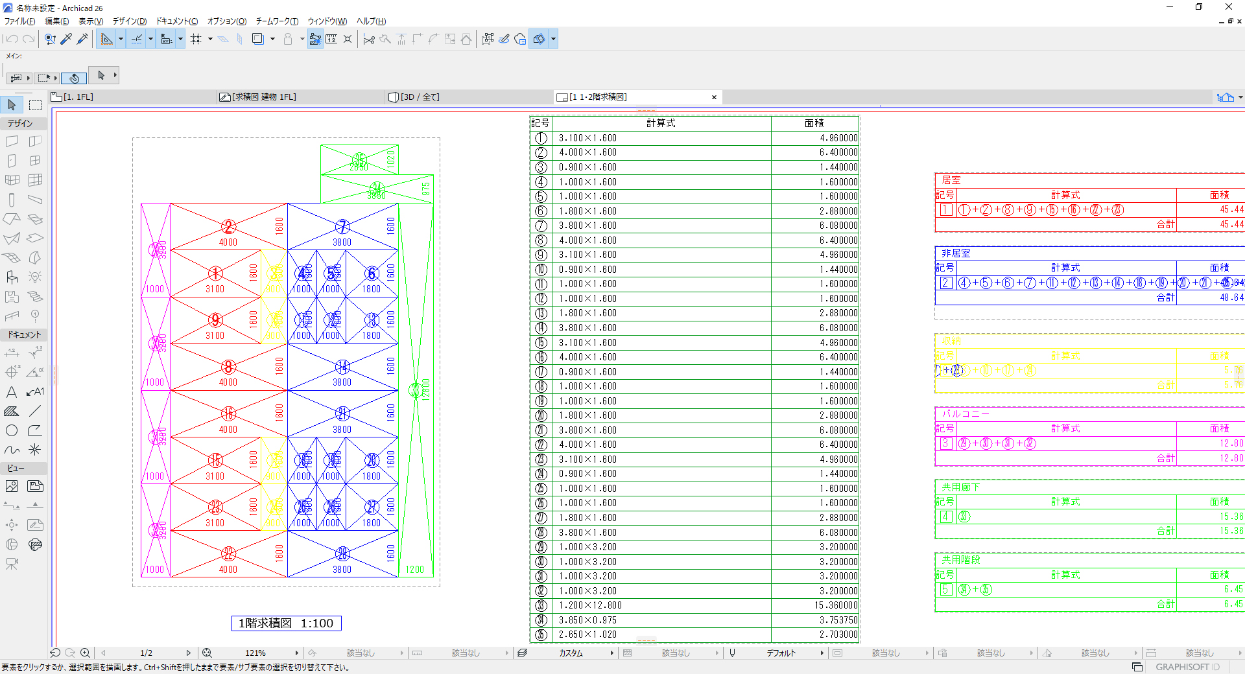Select the Window tool
The image size is (1245, 674).
35,161
